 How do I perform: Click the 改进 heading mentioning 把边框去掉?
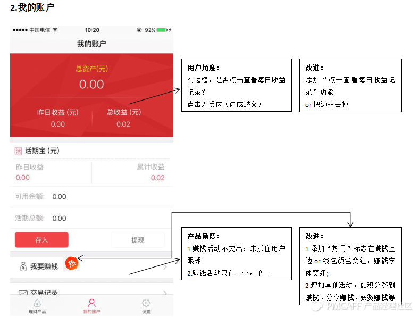[315, 68]
